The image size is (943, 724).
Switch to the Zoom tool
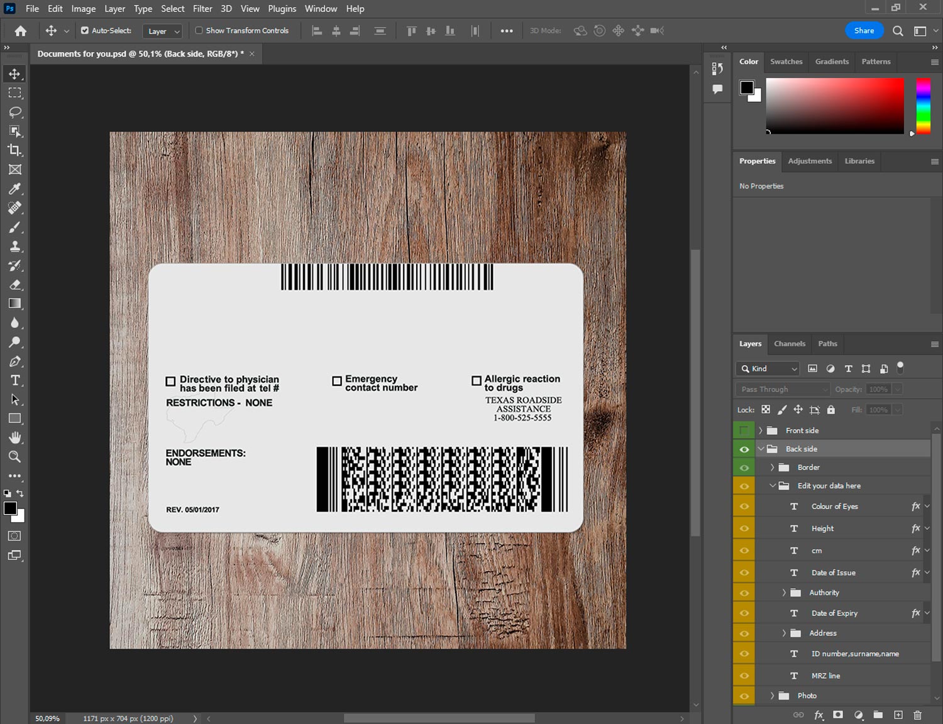pos(14,457)
